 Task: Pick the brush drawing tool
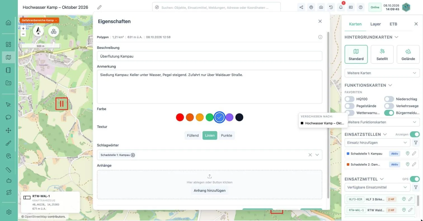pos(8,143)
